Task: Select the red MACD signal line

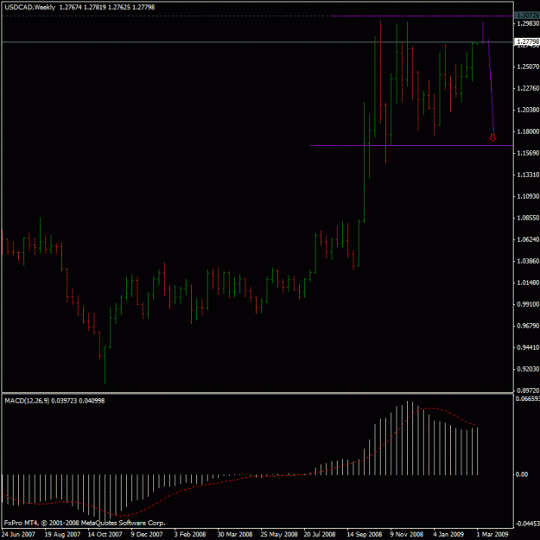Action: 239,462
